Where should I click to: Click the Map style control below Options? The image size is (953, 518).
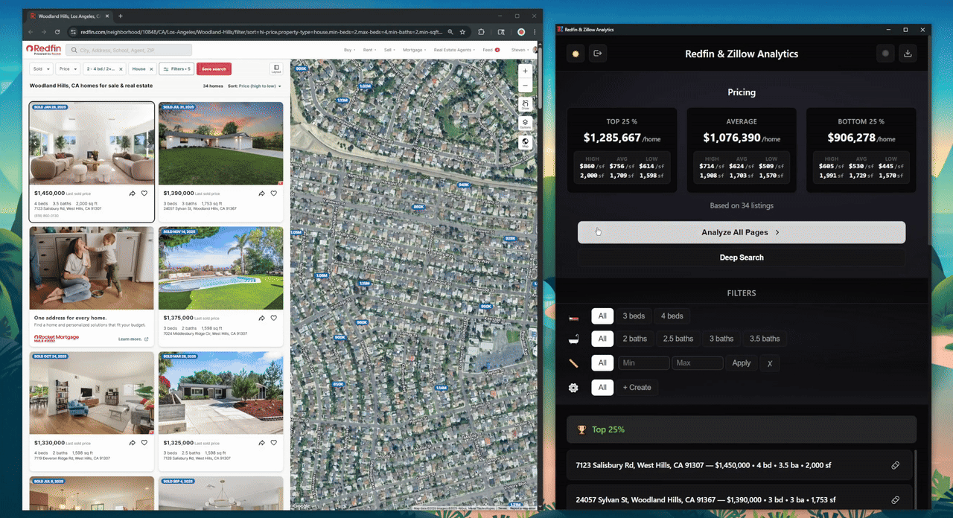point(526,143)
